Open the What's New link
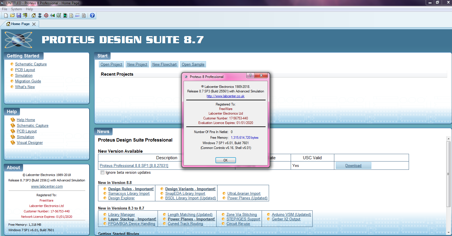The height and width of the screenshot is (236, 452). point(25,87)
